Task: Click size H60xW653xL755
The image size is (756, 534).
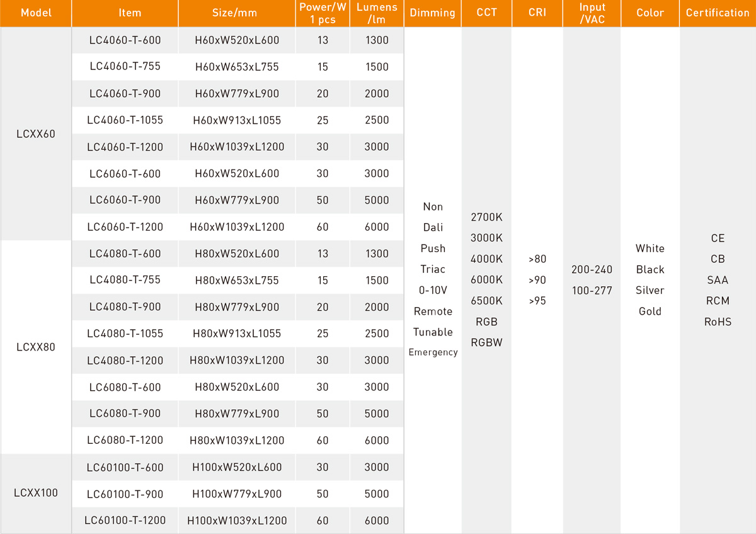Action: [x=237, y=67]
